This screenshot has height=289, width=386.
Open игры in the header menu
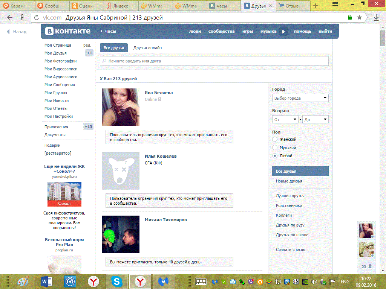coord(247,31)
